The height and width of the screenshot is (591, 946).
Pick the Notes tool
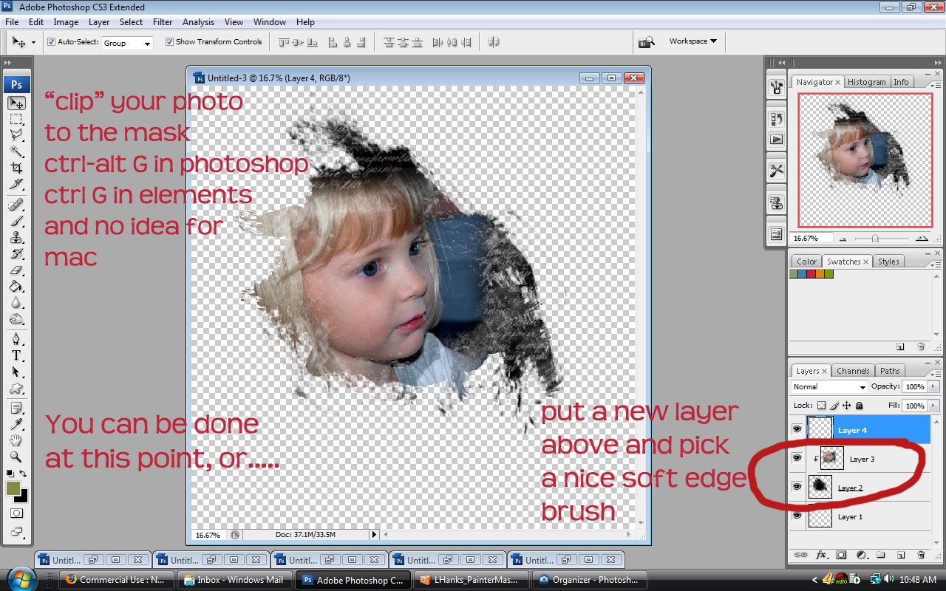(16, 408)
